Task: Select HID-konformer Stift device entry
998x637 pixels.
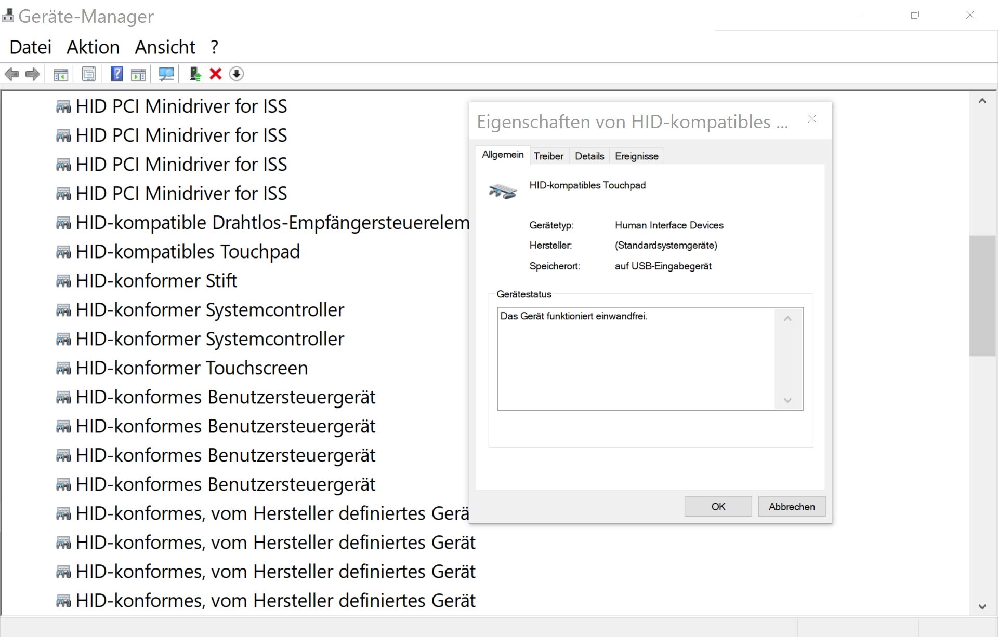Action: [156, 281]
